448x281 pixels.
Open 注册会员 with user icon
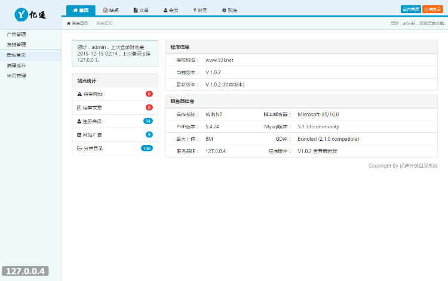(89, 121)
